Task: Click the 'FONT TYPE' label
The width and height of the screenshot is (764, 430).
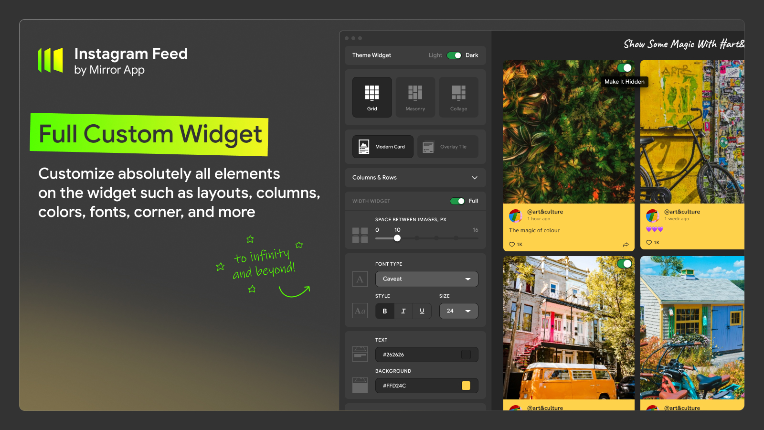Action: click(x=389, y=264)
